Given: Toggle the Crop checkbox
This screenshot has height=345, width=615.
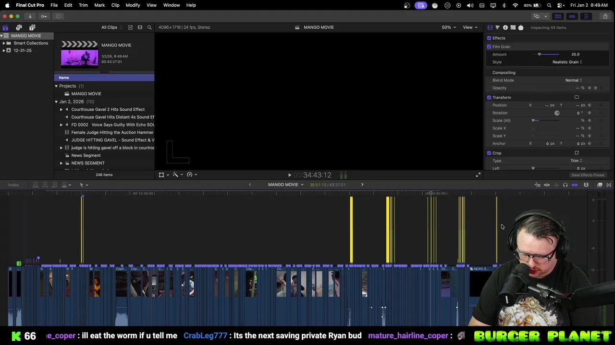Looking at the screenshot, I should (x=489, y=153).
